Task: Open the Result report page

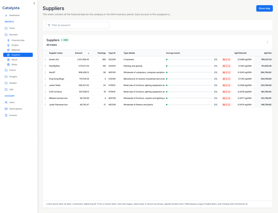Action: click(14, 60)
